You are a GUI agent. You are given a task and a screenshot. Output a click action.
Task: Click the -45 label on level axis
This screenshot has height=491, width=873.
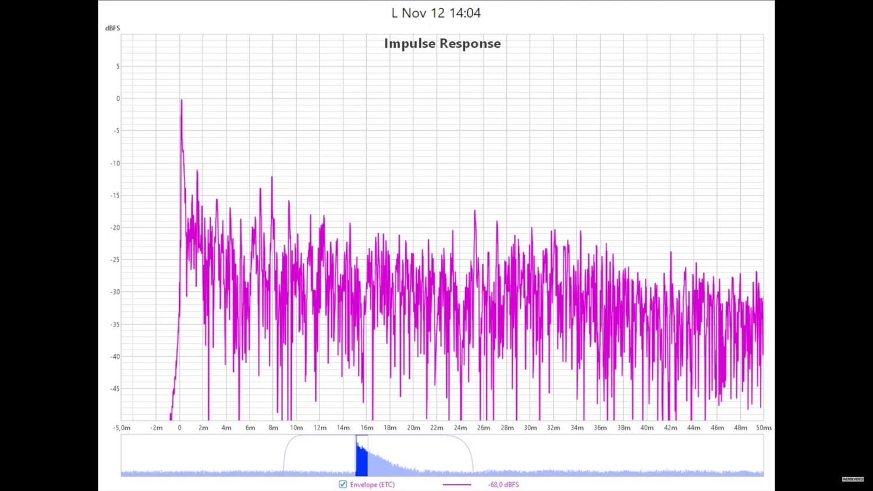(x=115, y=389)
